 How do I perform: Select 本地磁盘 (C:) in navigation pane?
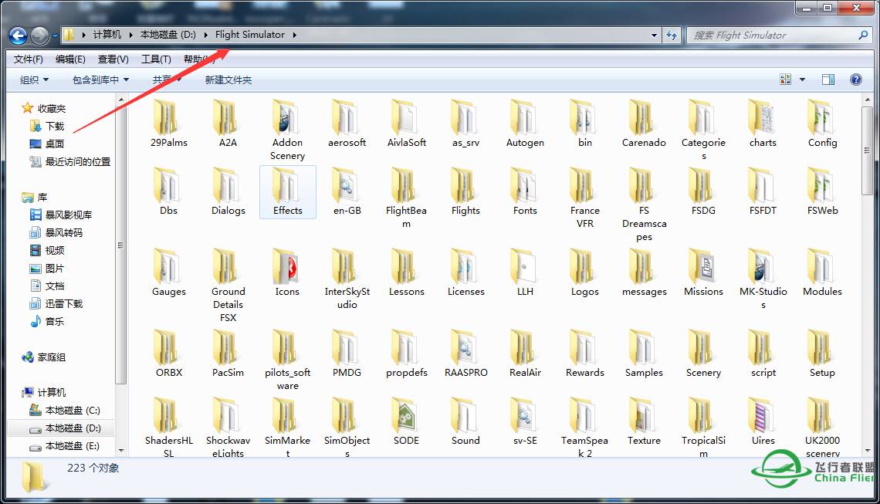(x=73, y=410)
